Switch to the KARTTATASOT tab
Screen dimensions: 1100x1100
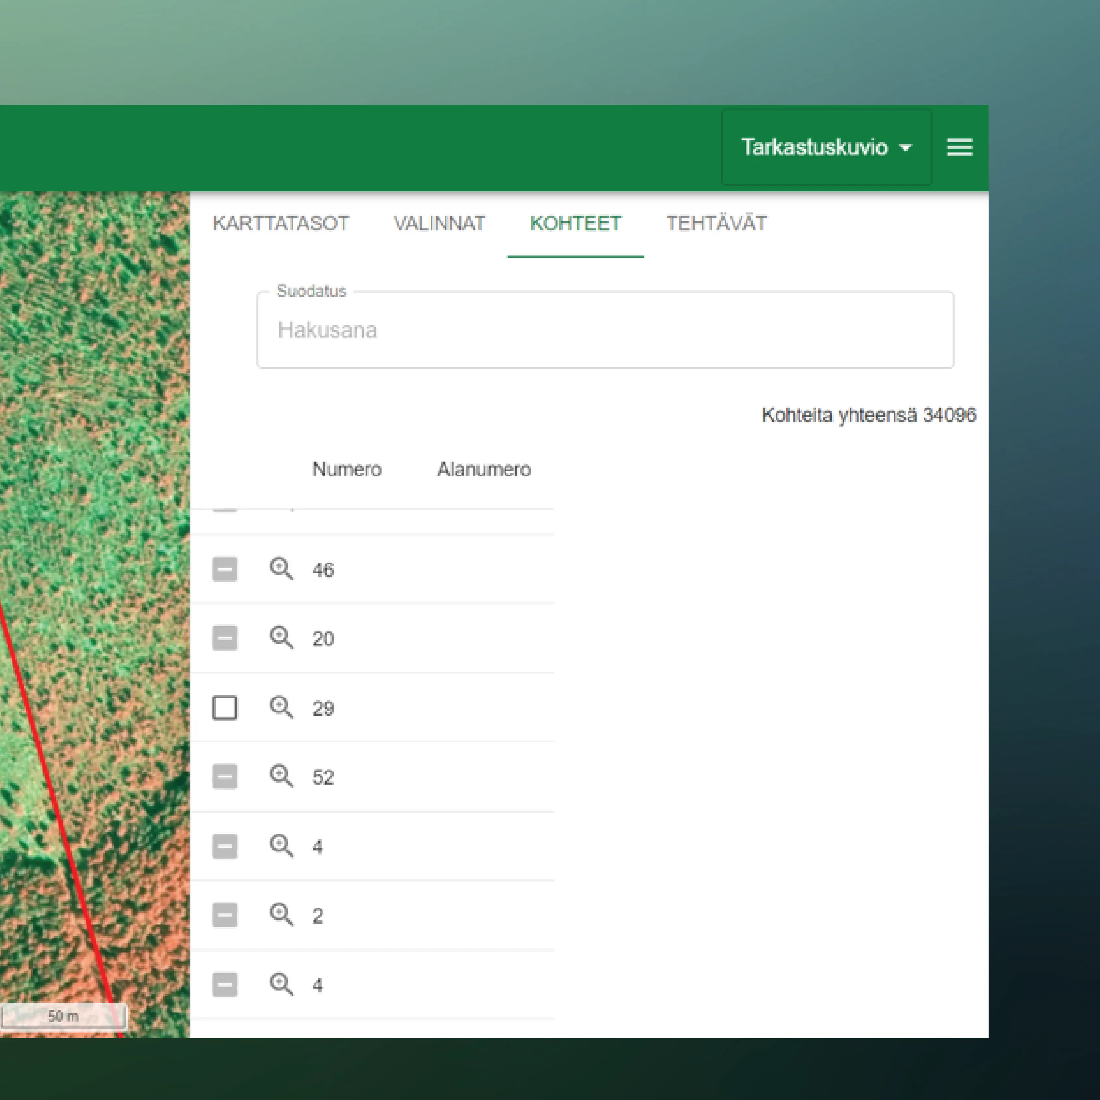point(281,224)
